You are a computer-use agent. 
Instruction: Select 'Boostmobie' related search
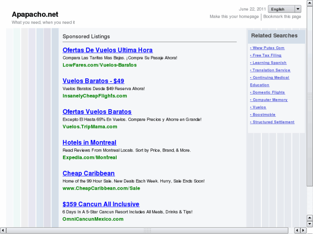click(x=263, y=115)
